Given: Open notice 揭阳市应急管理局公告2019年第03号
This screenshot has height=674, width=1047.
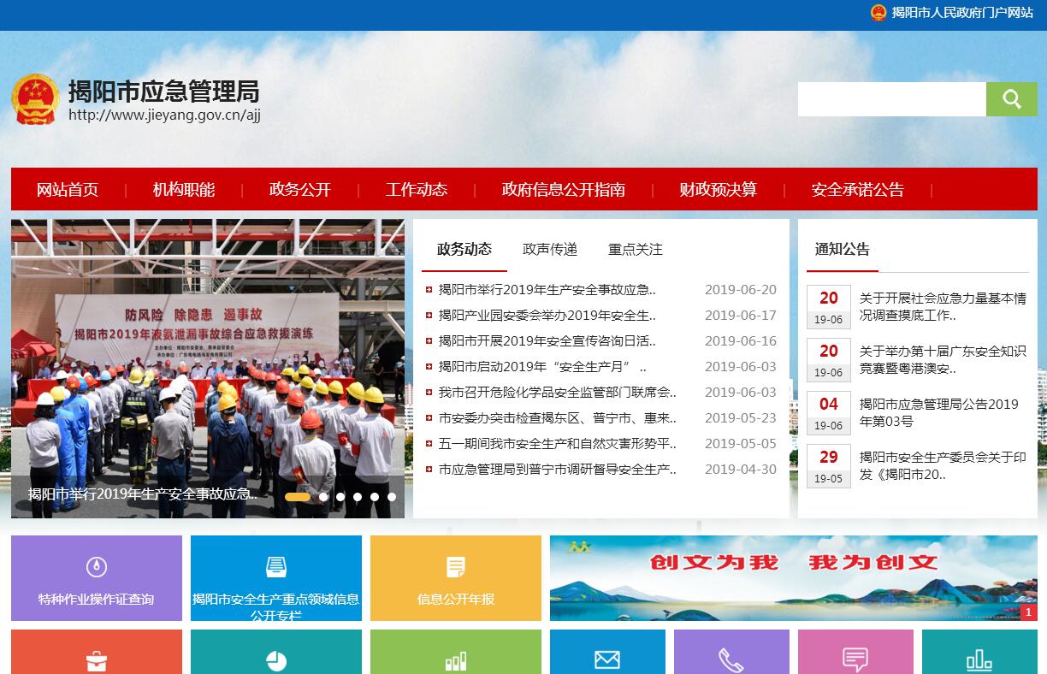Looking at the screenshot, I should pyautogui.click(x=938, y=412).
